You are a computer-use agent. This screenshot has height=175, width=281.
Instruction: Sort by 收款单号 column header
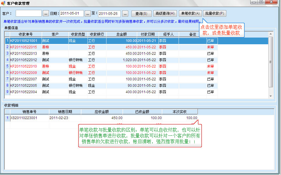click(x=26, y=34)
